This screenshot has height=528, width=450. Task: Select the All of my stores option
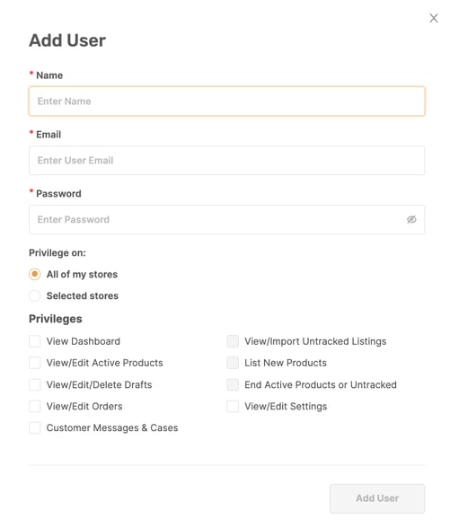click(35, 274)
